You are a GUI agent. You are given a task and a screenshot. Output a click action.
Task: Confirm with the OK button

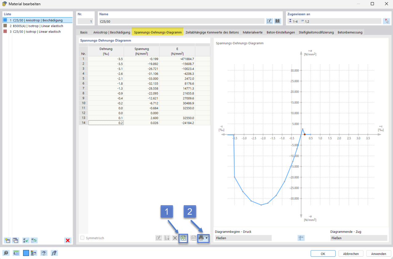[x=323, y=254]
